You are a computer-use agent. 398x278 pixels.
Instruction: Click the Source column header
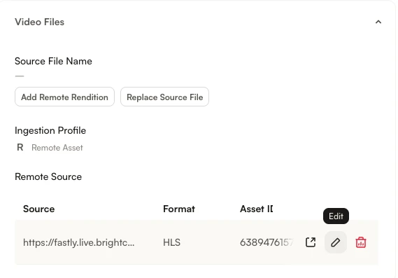[39, 209]
